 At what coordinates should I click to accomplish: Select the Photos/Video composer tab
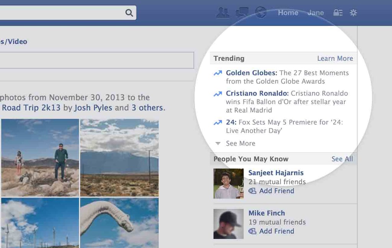(13, 41)
